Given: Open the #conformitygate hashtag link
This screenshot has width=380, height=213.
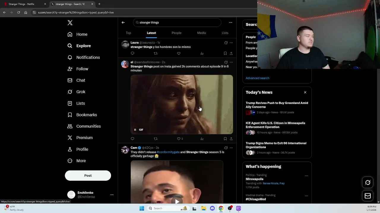Looking at the screenshot, I should 168,152.
